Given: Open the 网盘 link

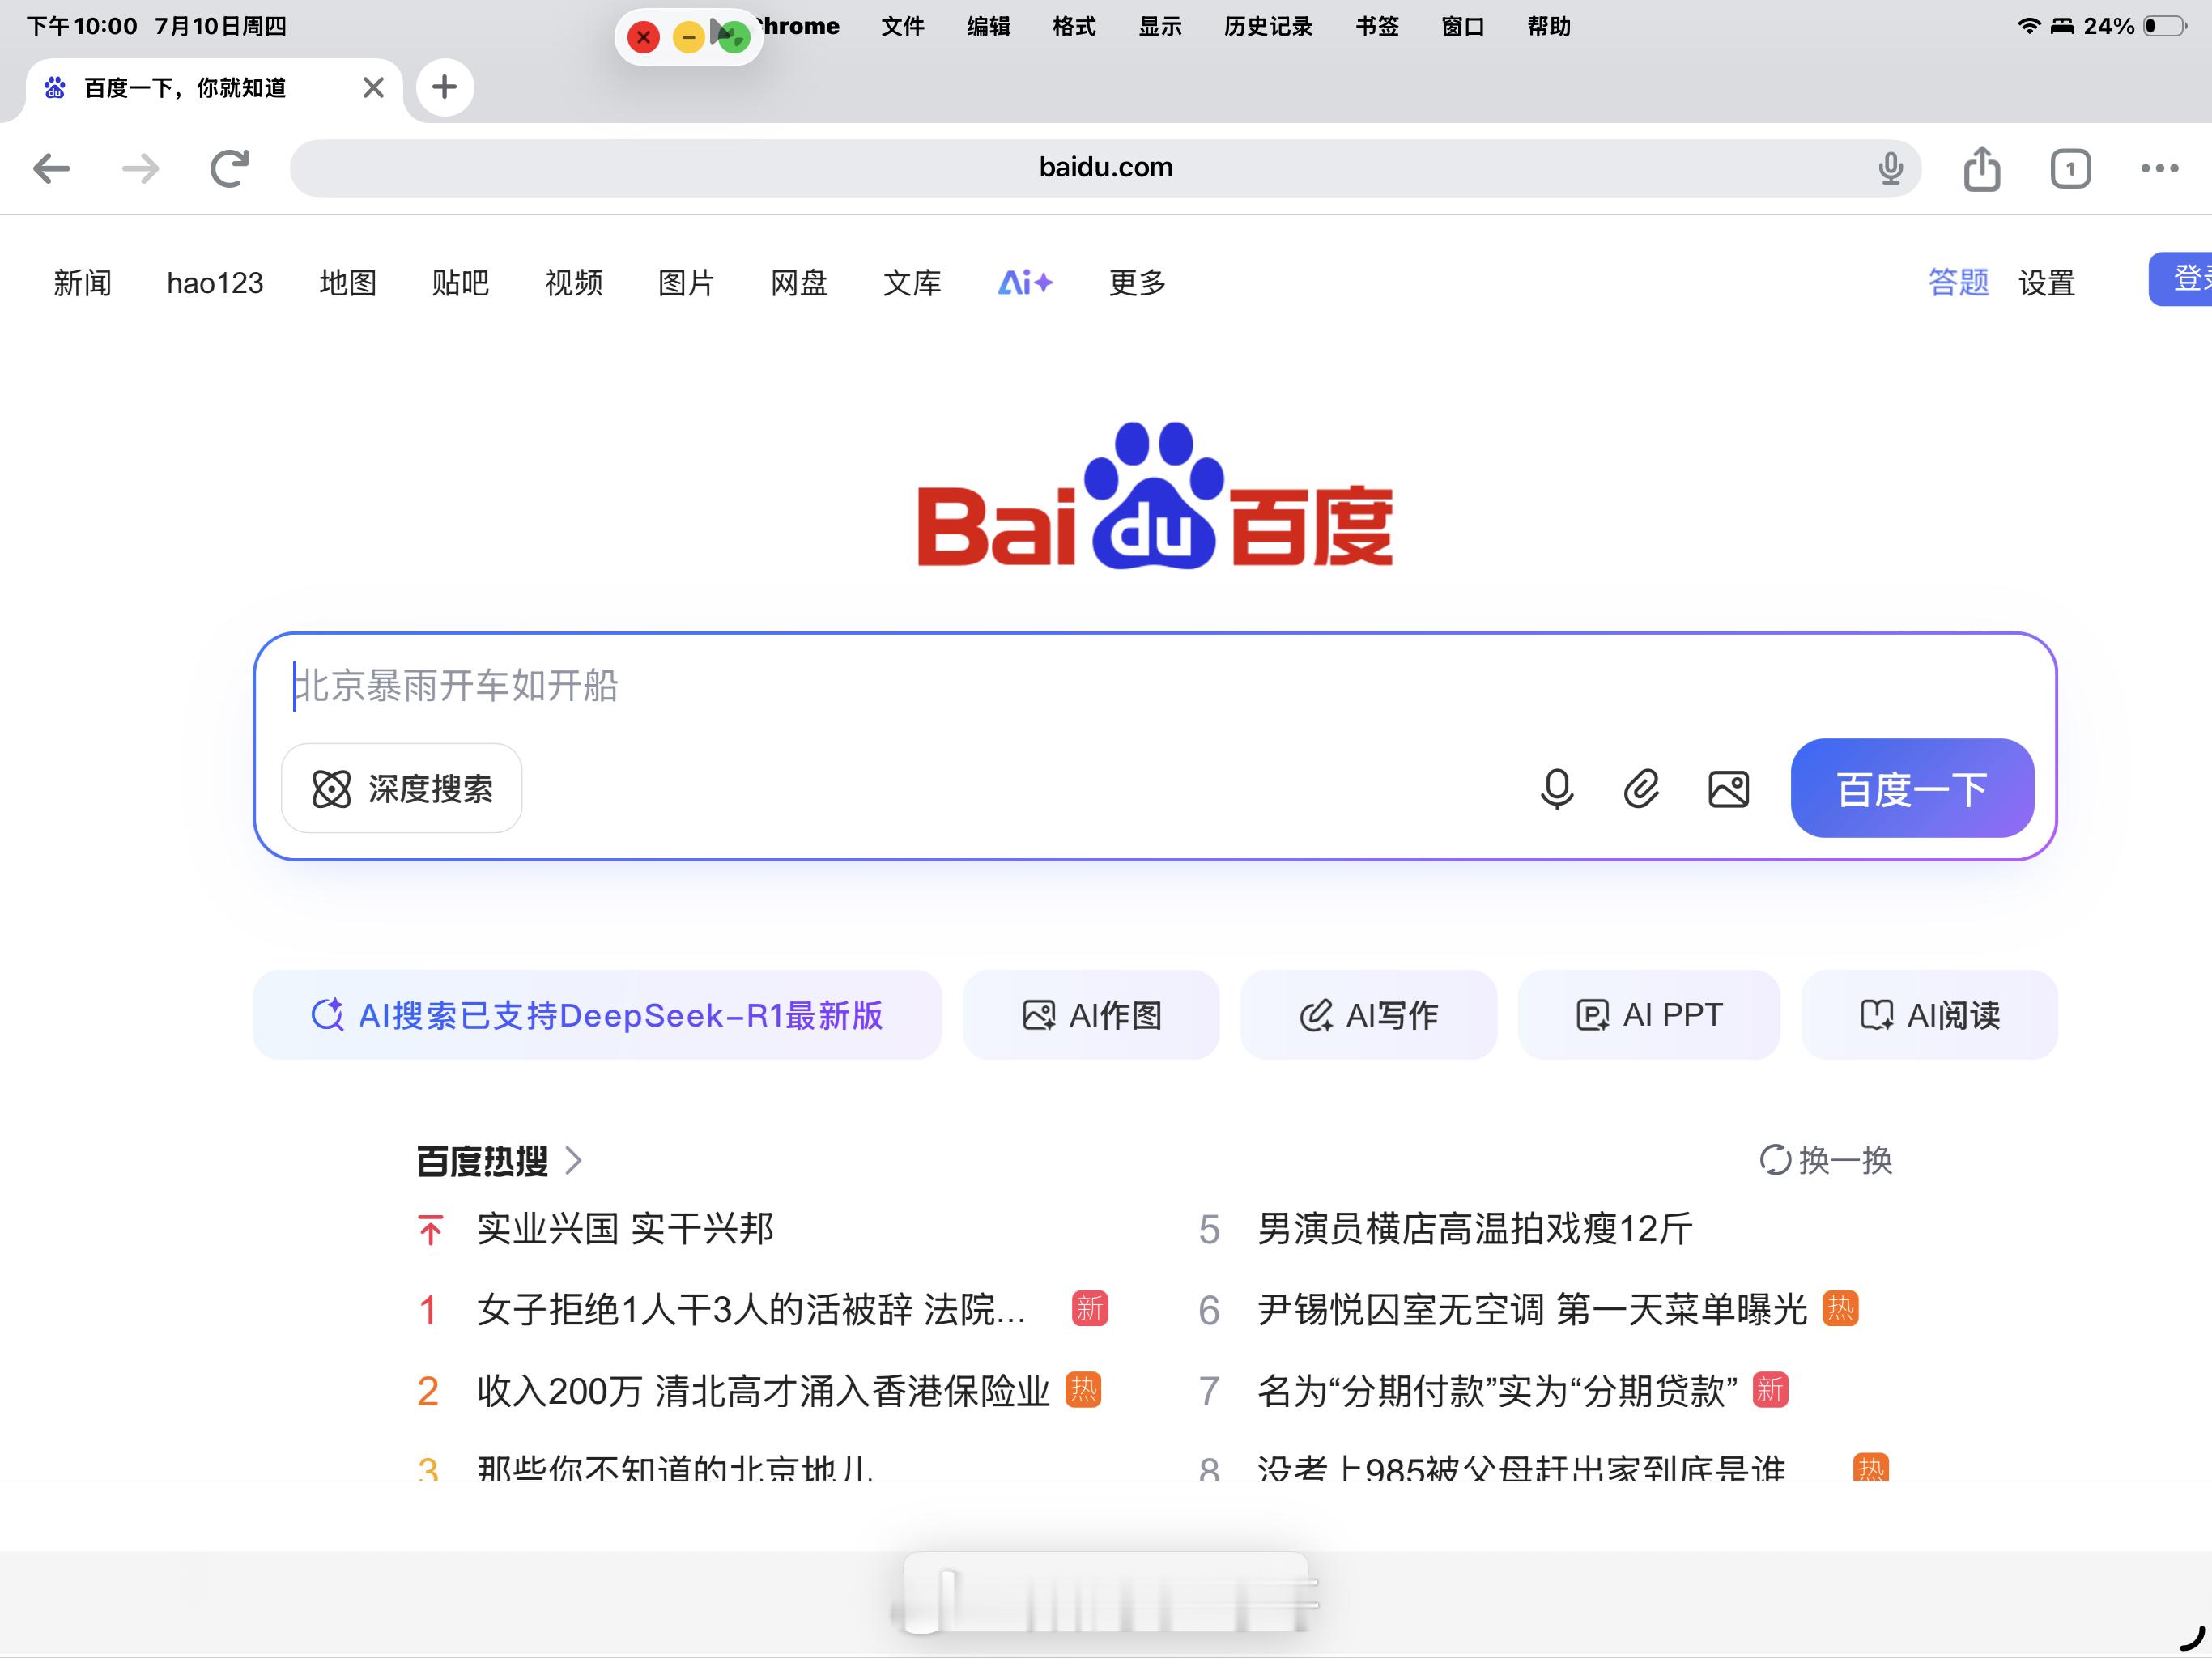Looking at the screenshot, I should [x=799, y=283].
